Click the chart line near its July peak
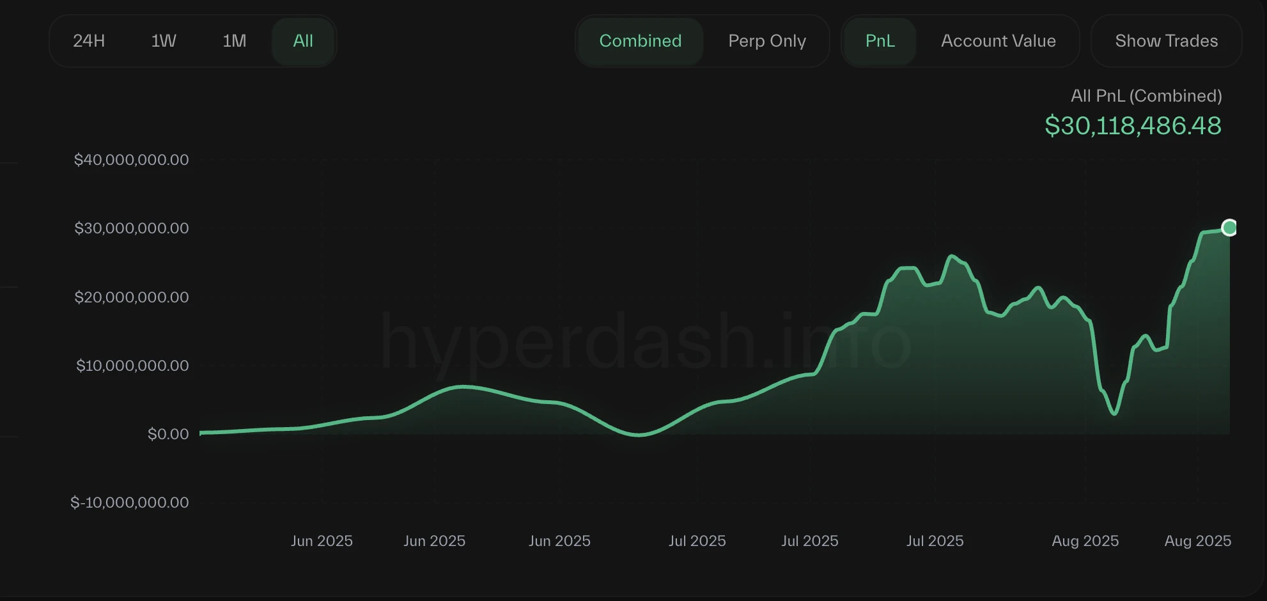 coord(952,256)
